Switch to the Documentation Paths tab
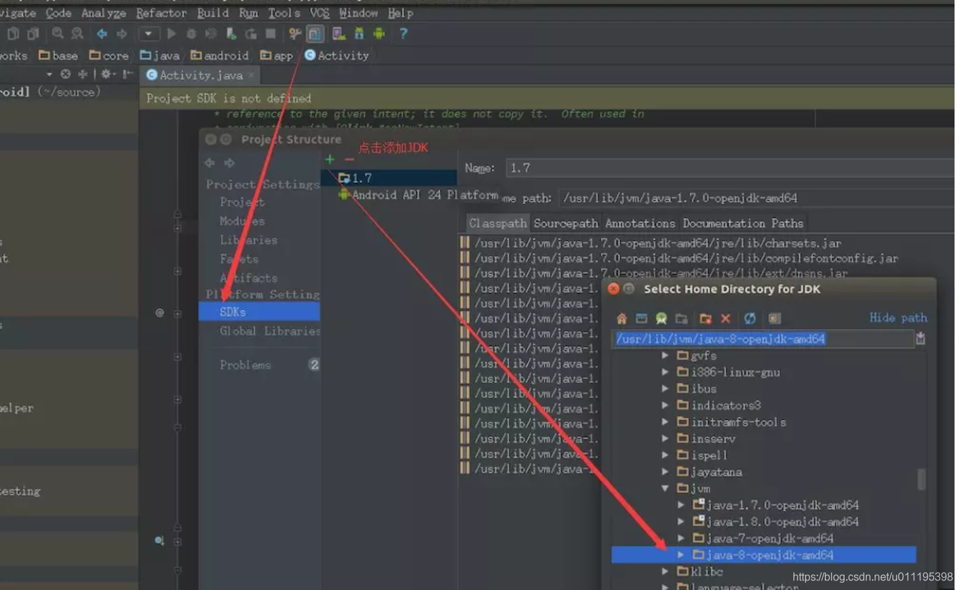The height and width of the screenshot is (590, 960). pyautogui.click(x=743, y=223)
